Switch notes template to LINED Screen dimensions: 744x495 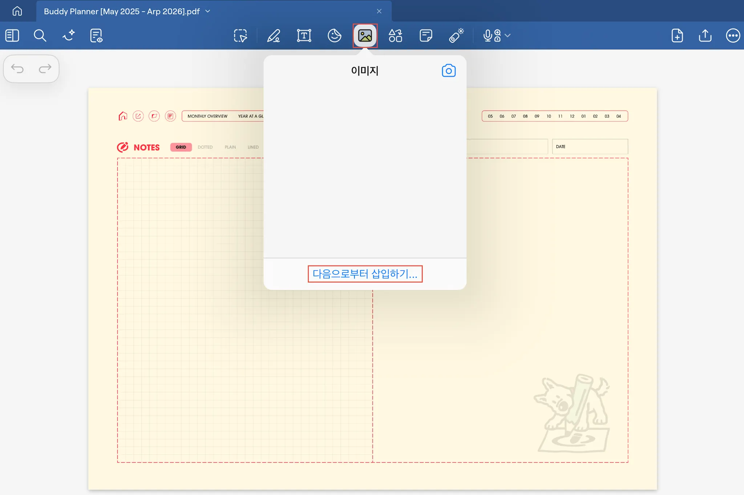click(253, 147)
